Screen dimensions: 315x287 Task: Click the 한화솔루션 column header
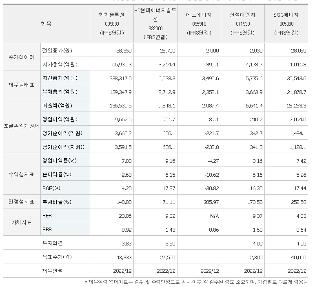tap(112, 24)
